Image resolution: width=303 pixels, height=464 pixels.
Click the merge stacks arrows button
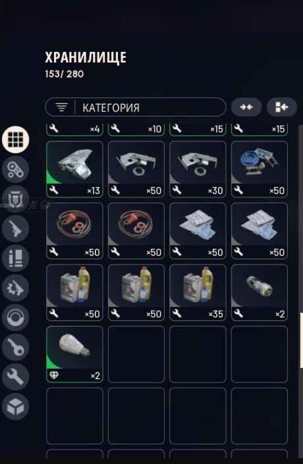click(x=246, y=107)
